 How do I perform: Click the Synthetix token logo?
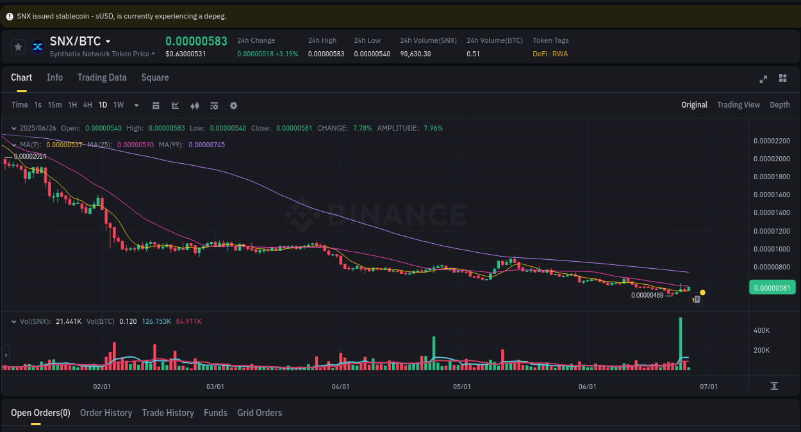pos(37,46)
